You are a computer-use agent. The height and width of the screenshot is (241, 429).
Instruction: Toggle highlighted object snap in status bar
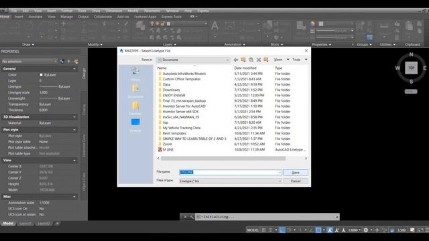(318, 230)
